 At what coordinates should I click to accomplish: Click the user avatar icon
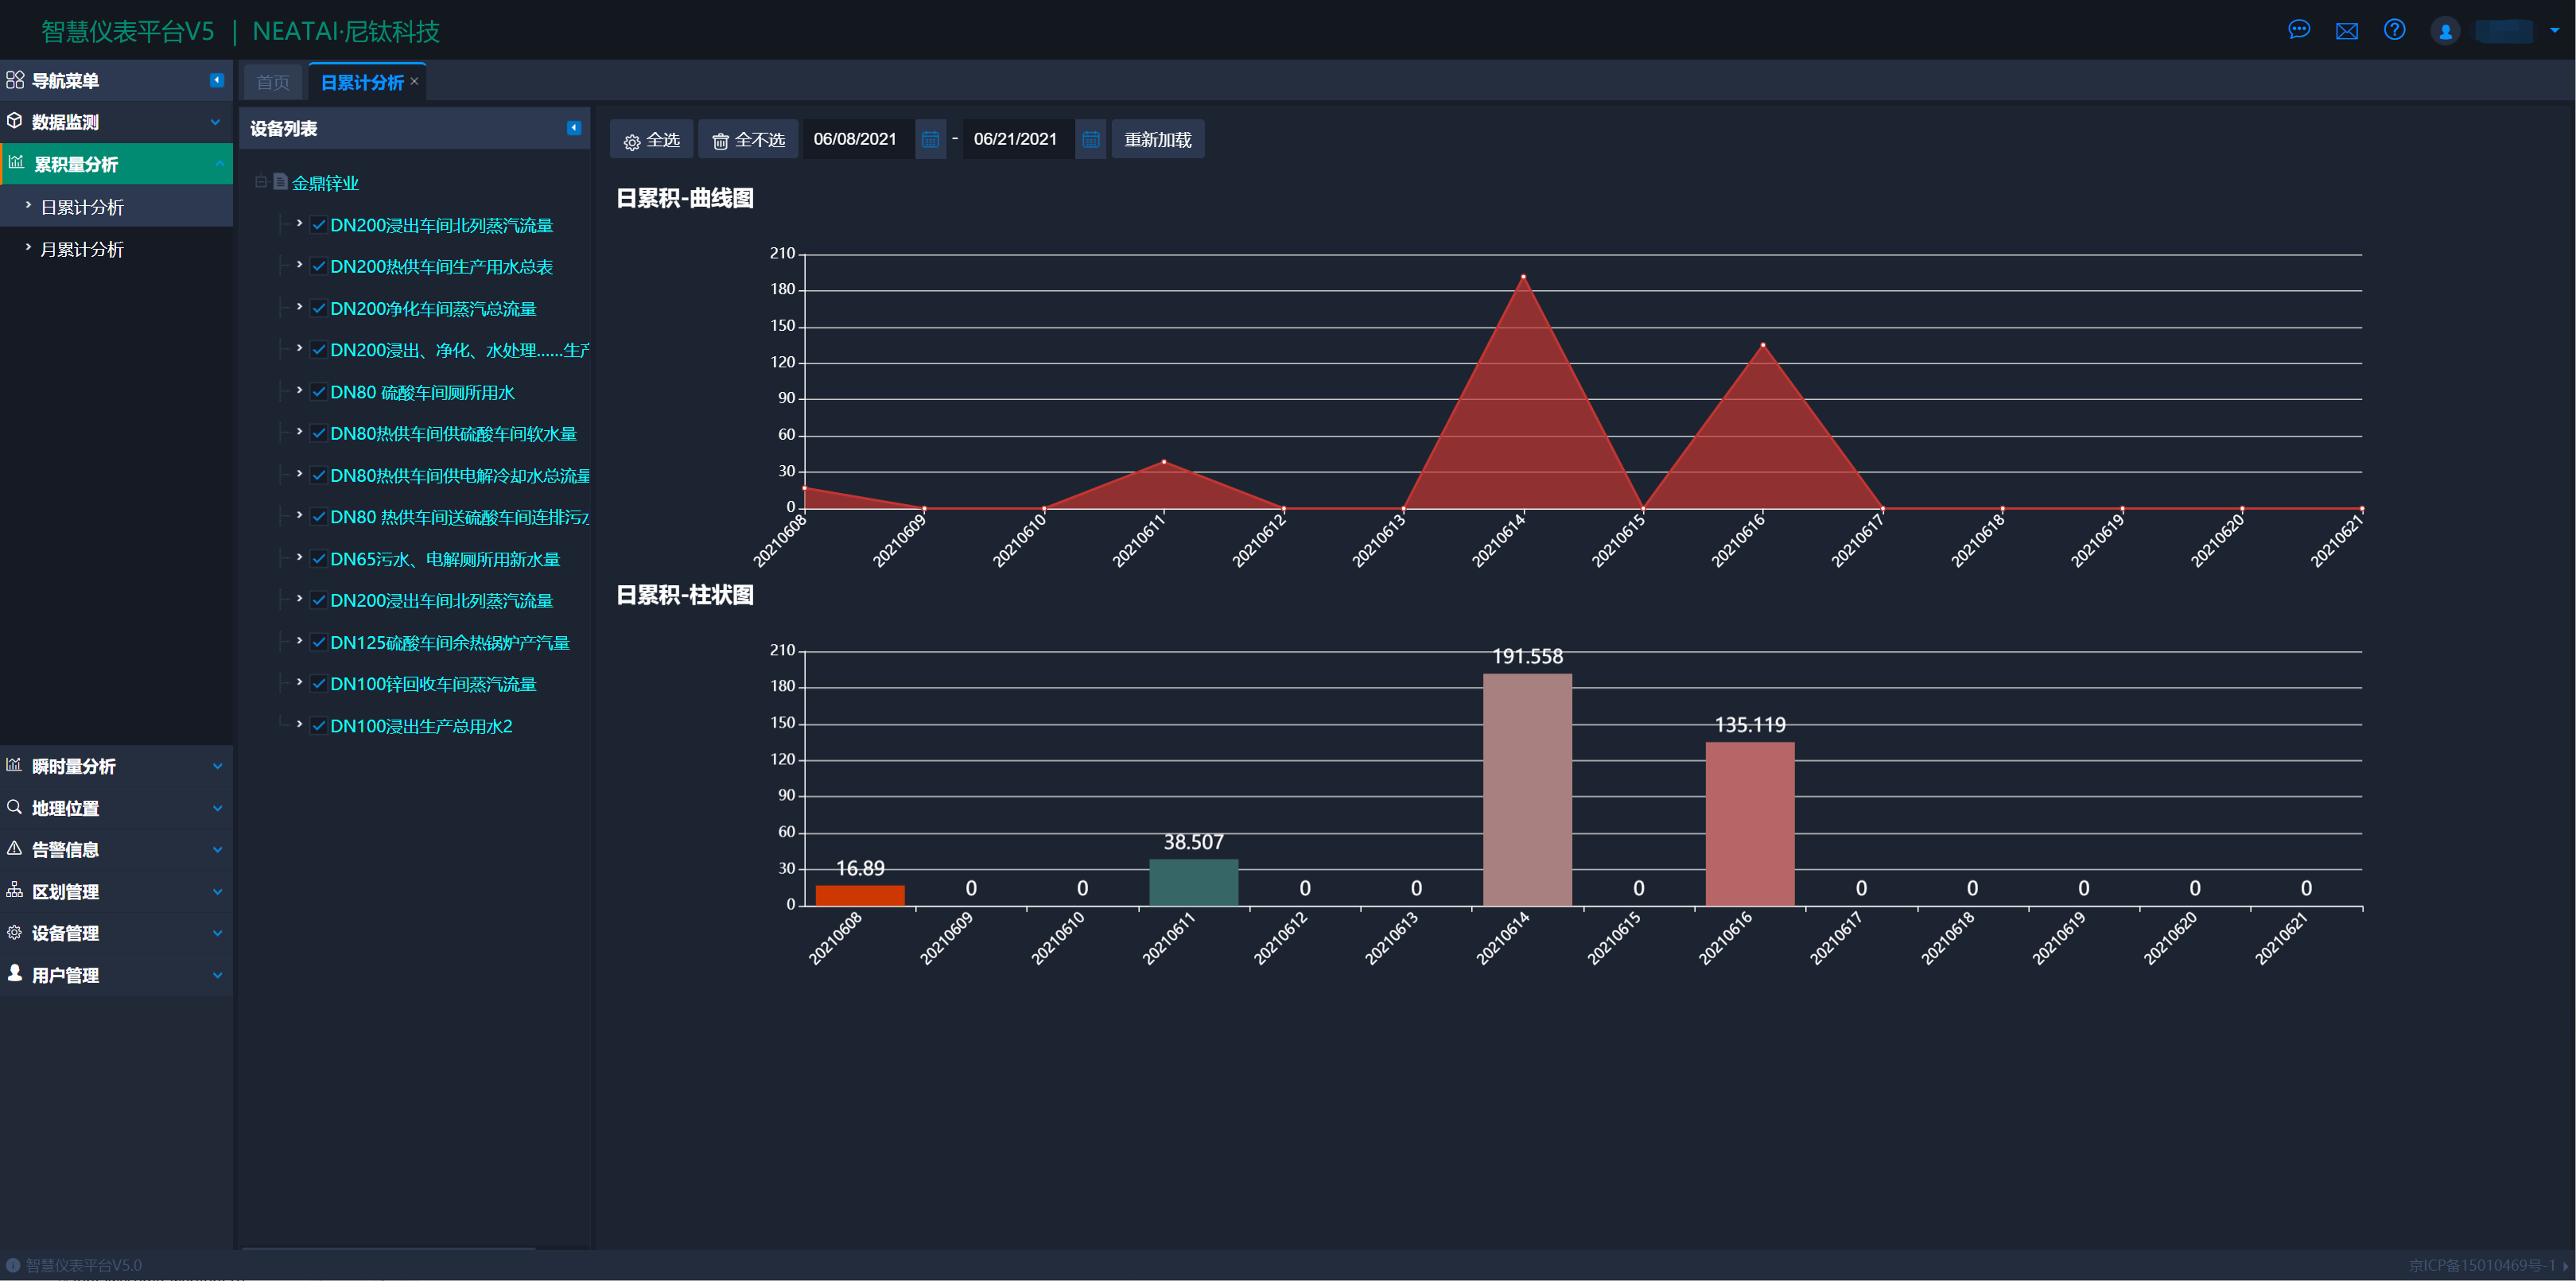pos(2445,31)
